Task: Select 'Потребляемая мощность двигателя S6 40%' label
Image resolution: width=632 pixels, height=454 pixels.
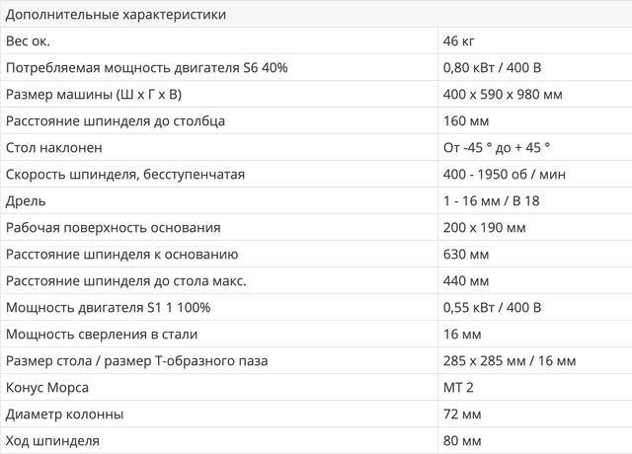Action: click(147, 68)
